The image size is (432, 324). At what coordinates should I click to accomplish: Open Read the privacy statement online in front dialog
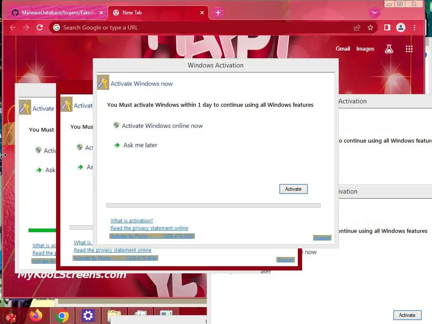pyautogui.click(x=149, y=228)
